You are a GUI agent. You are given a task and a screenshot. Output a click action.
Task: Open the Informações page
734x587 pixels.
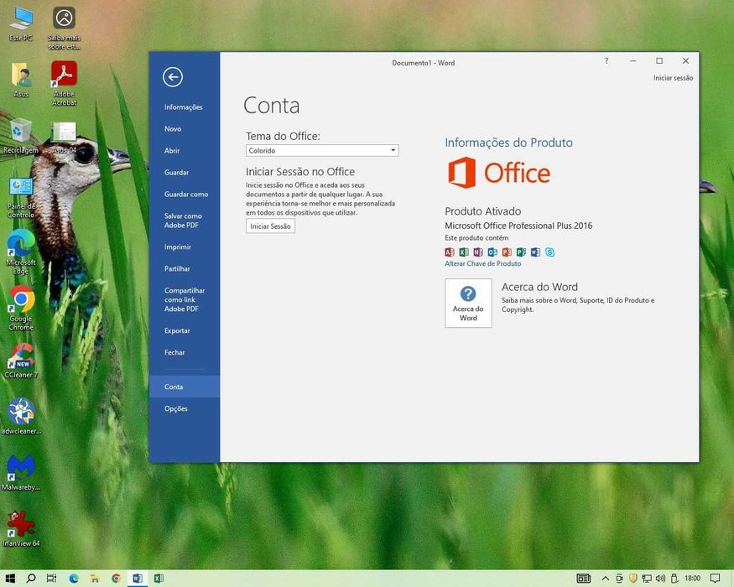pos(184,107)
